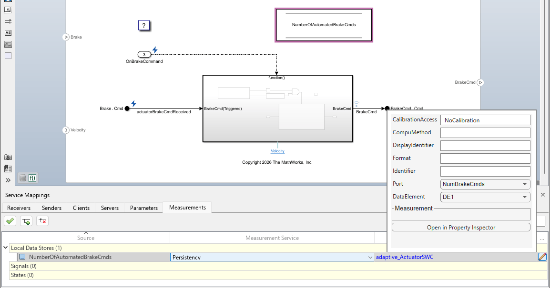Click the CompuMethod input field
Screen dimensions: 550x288
tap(485, 133)
